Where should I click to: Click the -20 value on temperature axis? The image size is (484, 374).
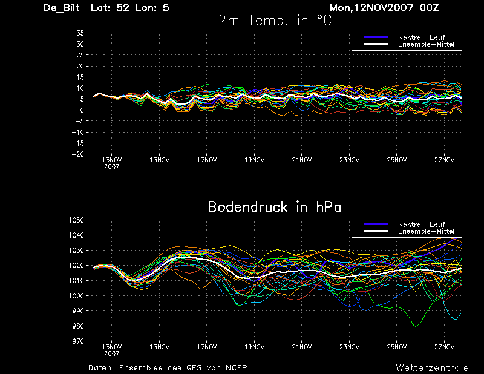pyautogui.click(x=78, y=154)
